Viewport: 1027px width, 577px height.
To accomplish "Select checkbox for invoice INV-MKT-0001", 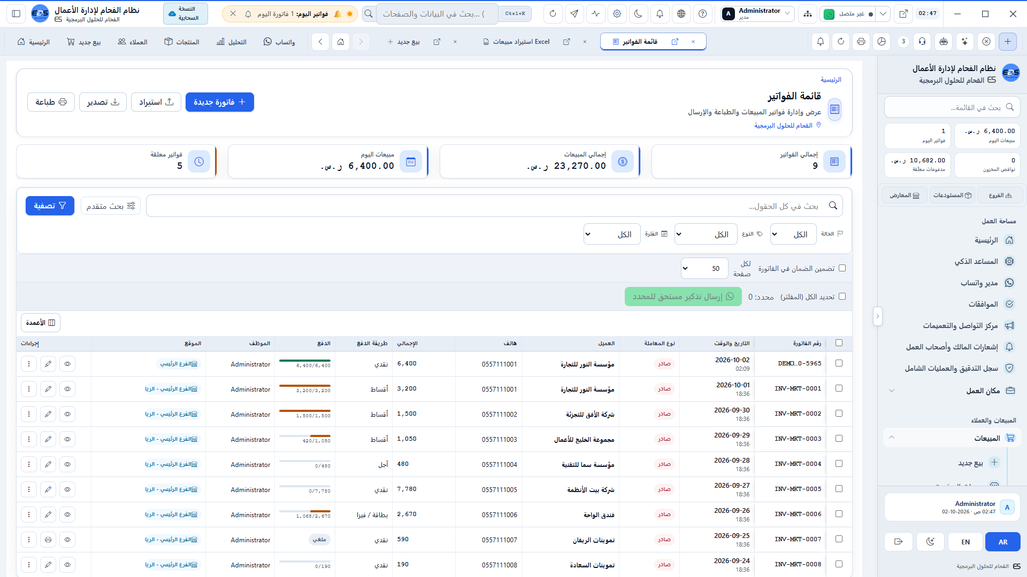I will coord(839,388).
